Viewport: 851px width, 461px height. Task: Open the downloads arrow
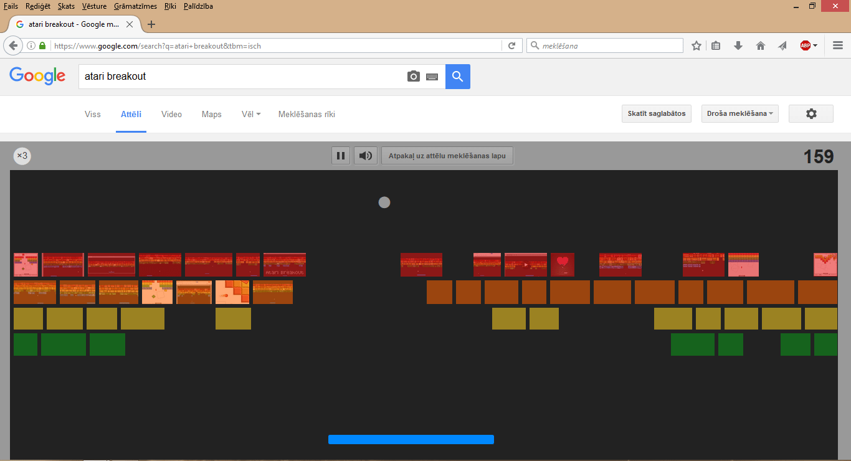tap(738, 45)
